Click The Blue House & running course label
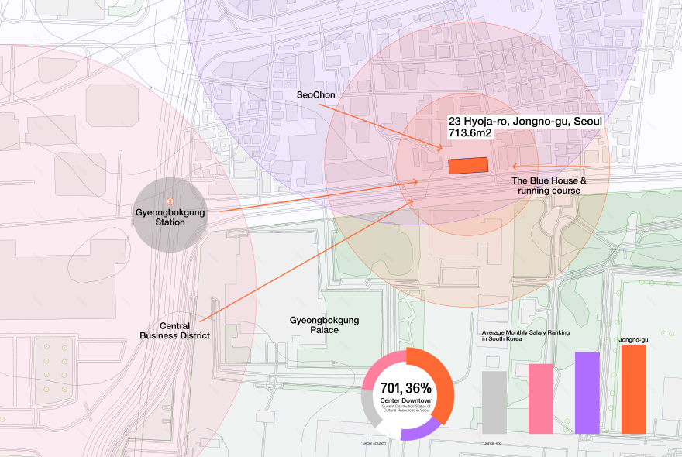 [x=550, y=185]
